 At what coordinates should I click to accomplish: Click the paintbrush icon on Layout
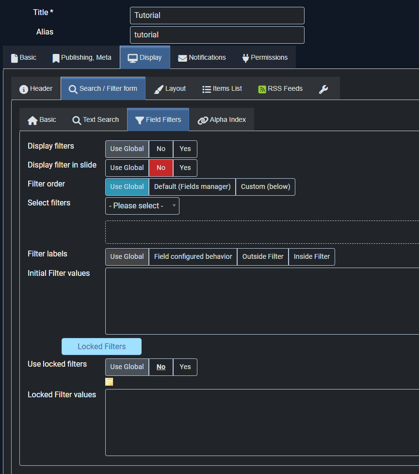pos(159,89)
